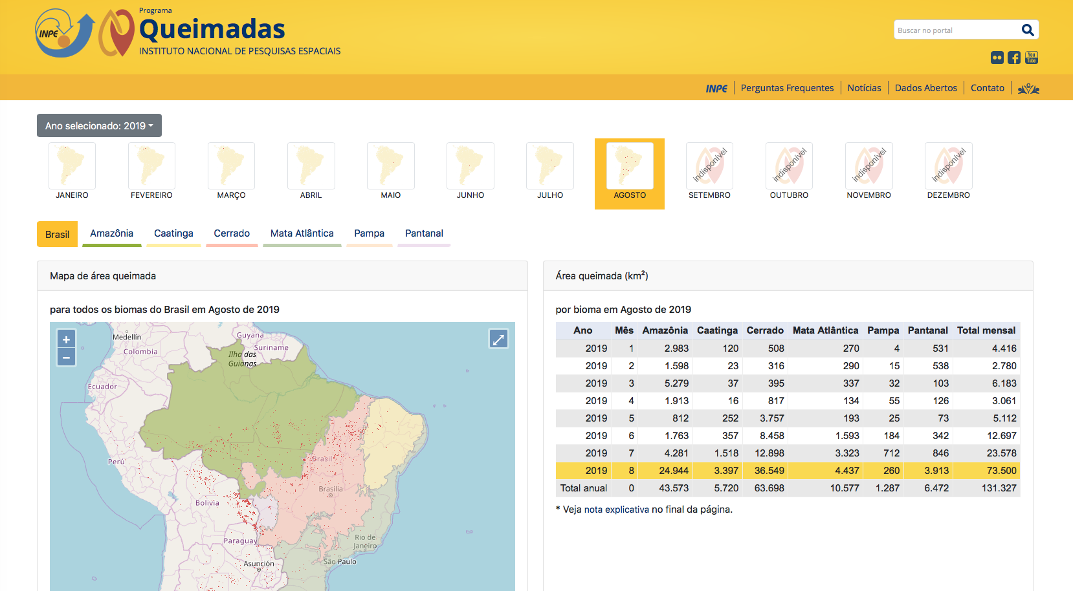Focus the 'Buscar no portal' search field
This screenshot has height=591, width=1073.
955,30
